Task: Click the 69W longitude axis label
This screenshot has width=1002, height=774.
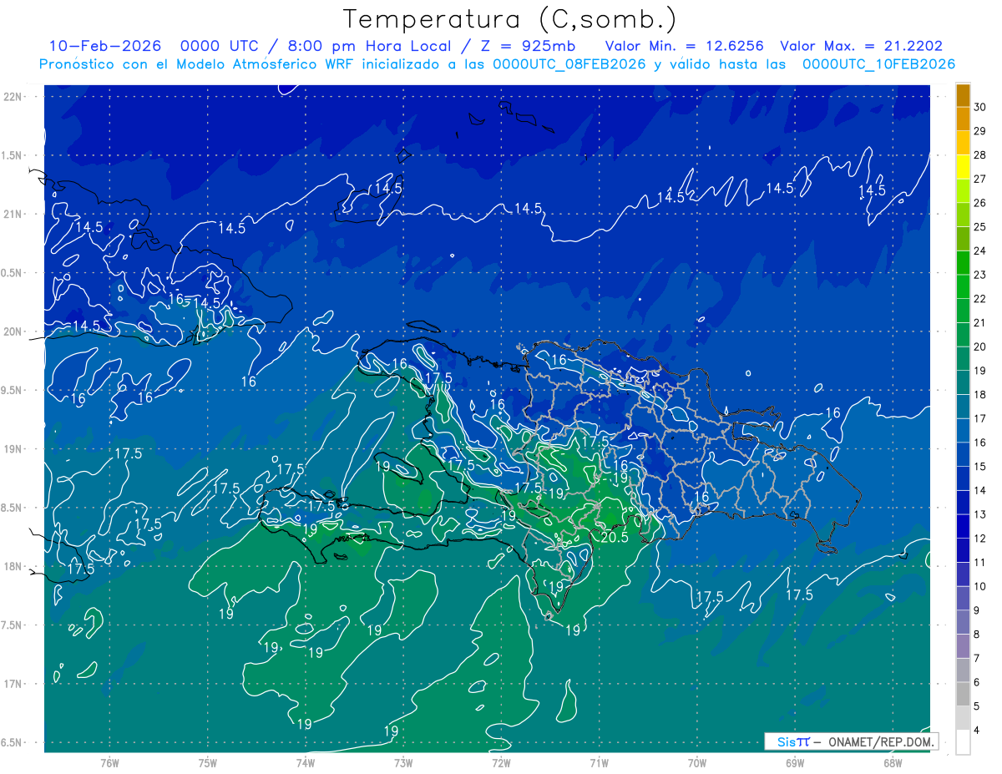Action: [x=795, y=763]
